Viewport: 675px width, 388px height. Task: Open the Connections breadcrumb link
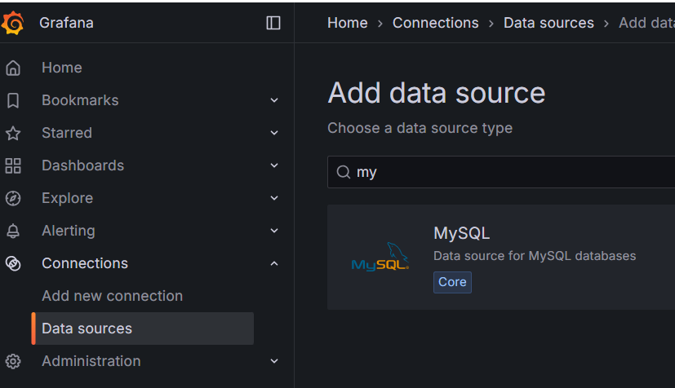tap(435, 23)
